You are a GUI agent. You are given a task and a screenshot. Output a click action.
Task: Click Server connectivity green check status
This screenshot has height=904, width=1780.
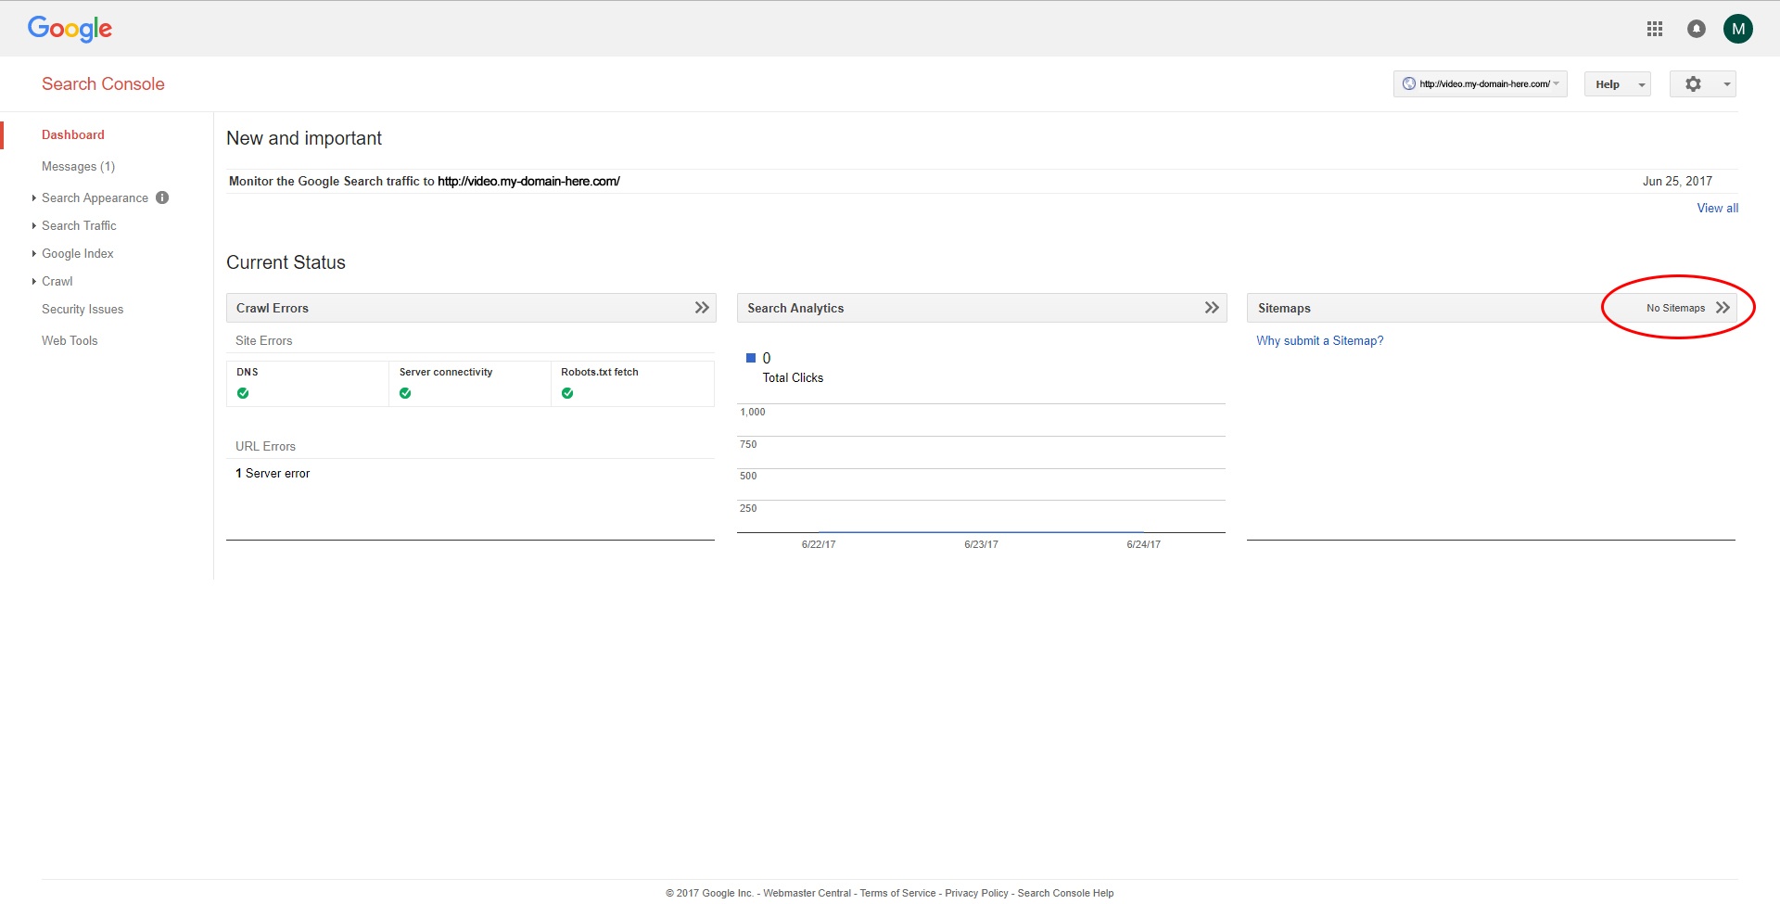tap(405, 393)
